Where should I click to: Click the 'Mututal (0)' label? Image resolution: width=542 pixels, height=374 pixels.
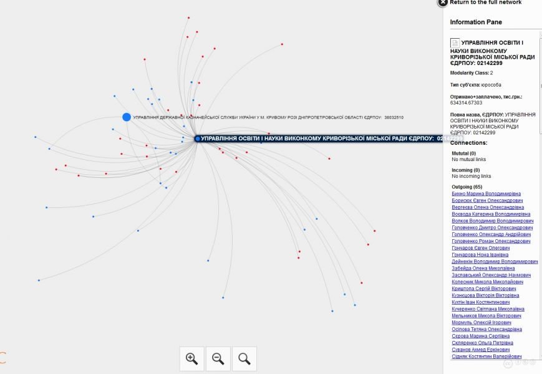pos(463,153)
